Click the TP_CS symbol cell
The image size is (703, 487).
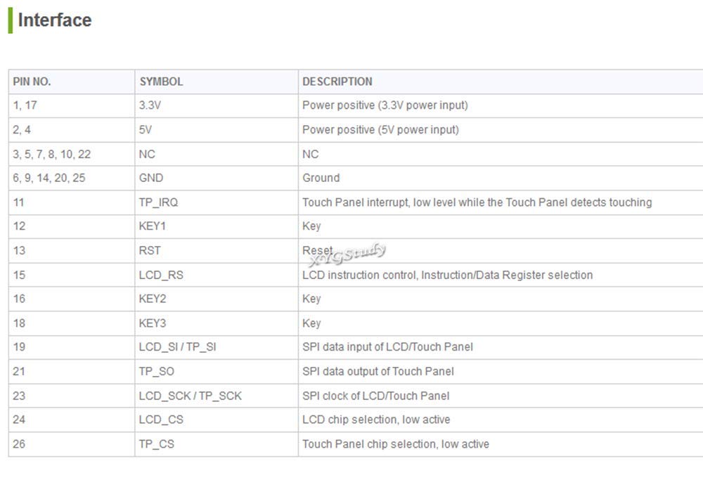(x=217, y=444)
